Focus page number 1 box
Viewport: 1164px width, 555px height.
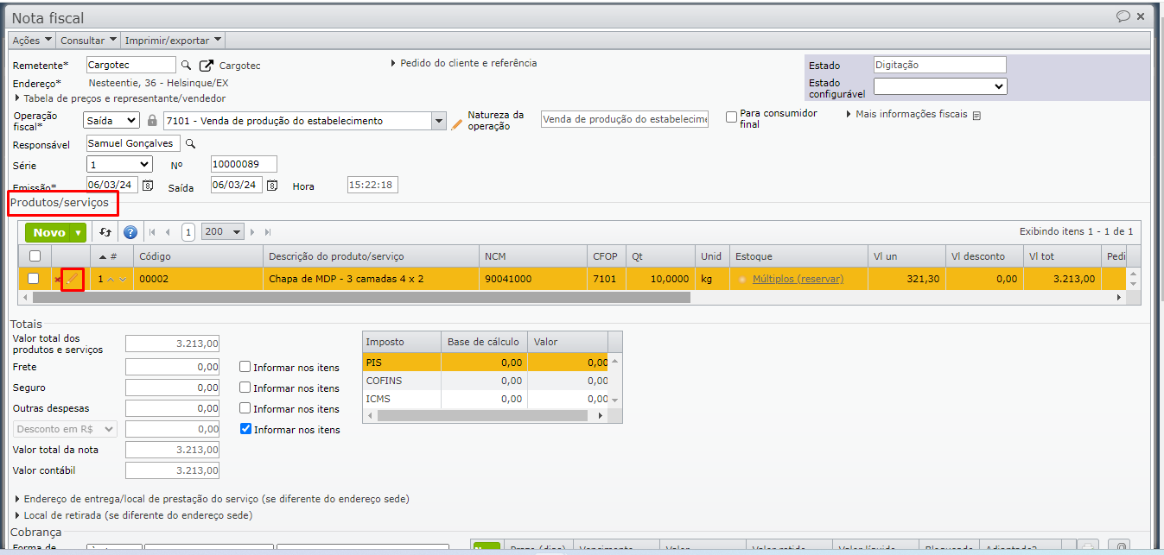pos(188,232)
